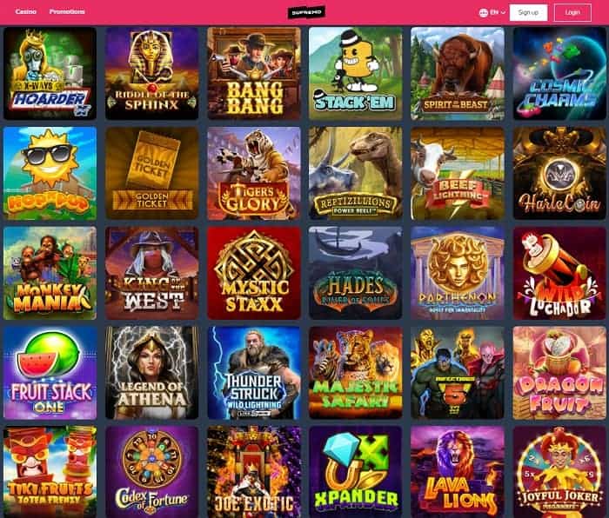
Task: Launch the Mystic Staxx slot
Action: 254,273
